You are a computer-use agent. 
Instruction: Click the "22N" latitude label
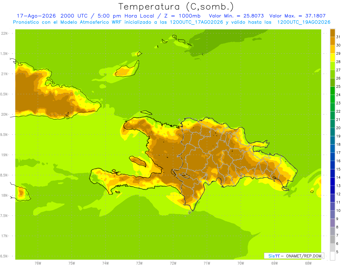pos(4,33)
